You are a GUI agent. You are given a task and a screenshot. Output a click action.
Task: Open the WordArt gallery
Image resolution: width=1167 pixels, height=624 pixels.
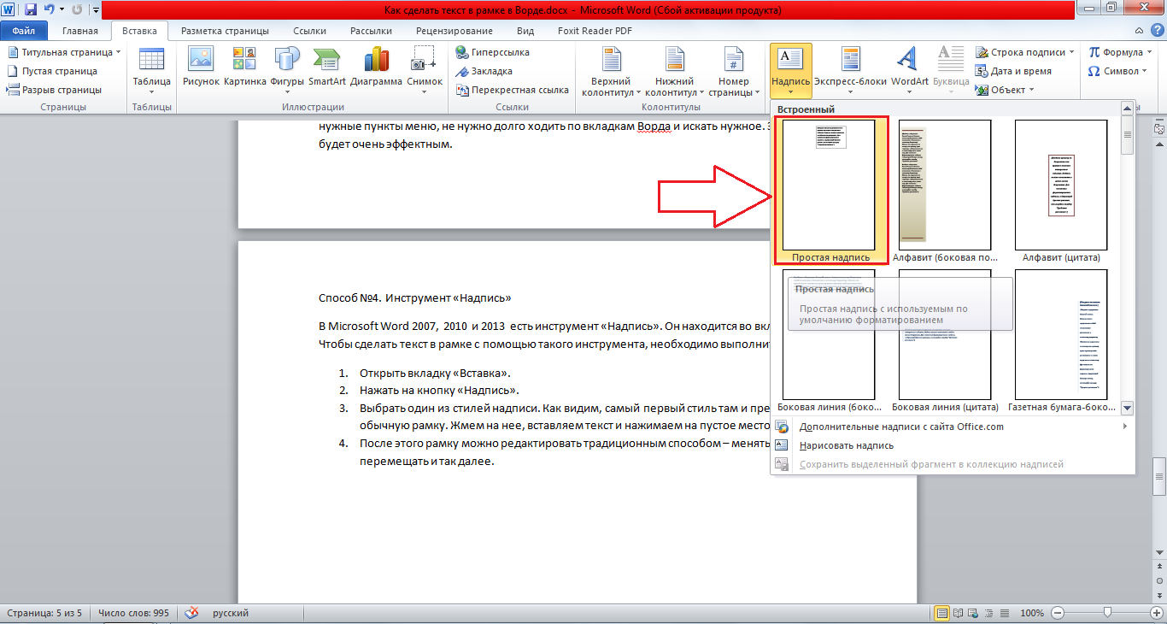tap(909, 68)
